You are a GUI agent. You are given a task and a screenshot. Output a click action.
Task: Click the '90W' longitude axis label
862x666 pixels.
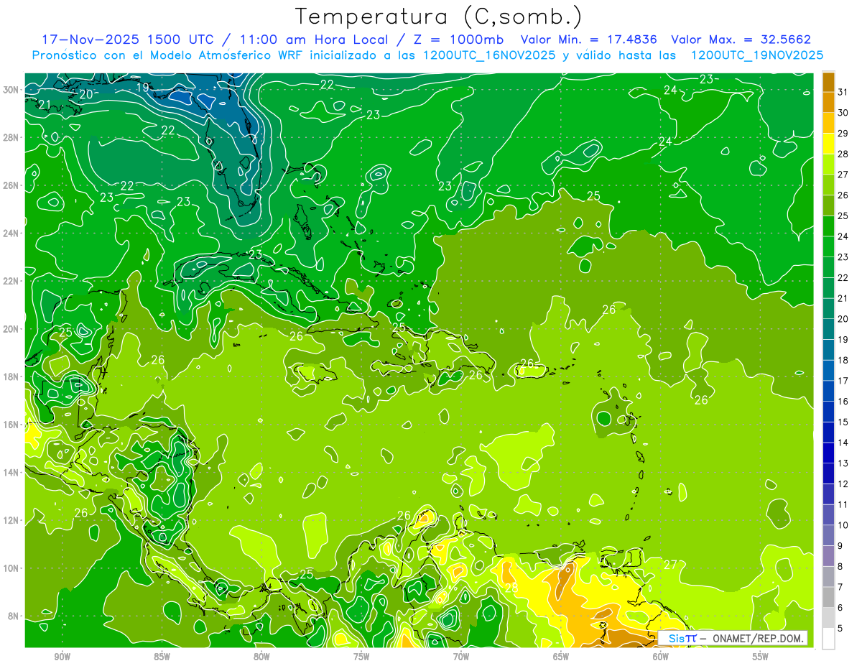(62, 657)
